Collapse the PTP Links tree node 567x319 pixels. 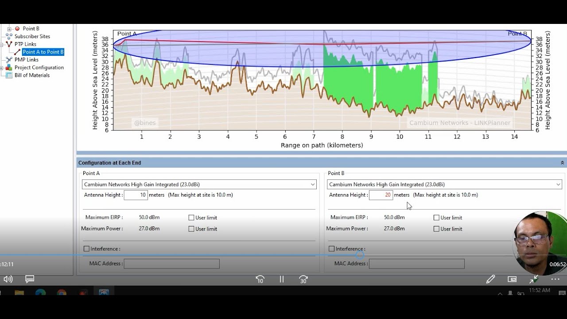tap(1, 44)
